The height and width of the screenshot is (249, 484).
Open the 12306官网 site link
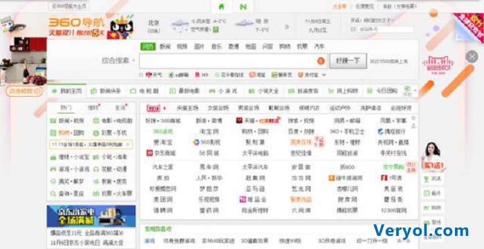coord(393,210)
